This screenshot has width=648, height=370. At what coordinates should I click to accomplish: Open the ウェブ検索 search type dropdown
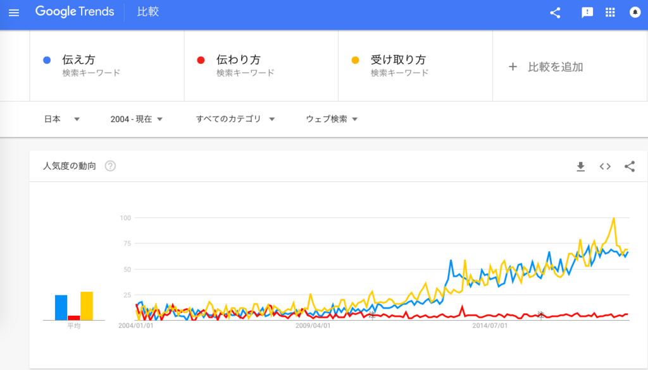click(x=332, y=119)
